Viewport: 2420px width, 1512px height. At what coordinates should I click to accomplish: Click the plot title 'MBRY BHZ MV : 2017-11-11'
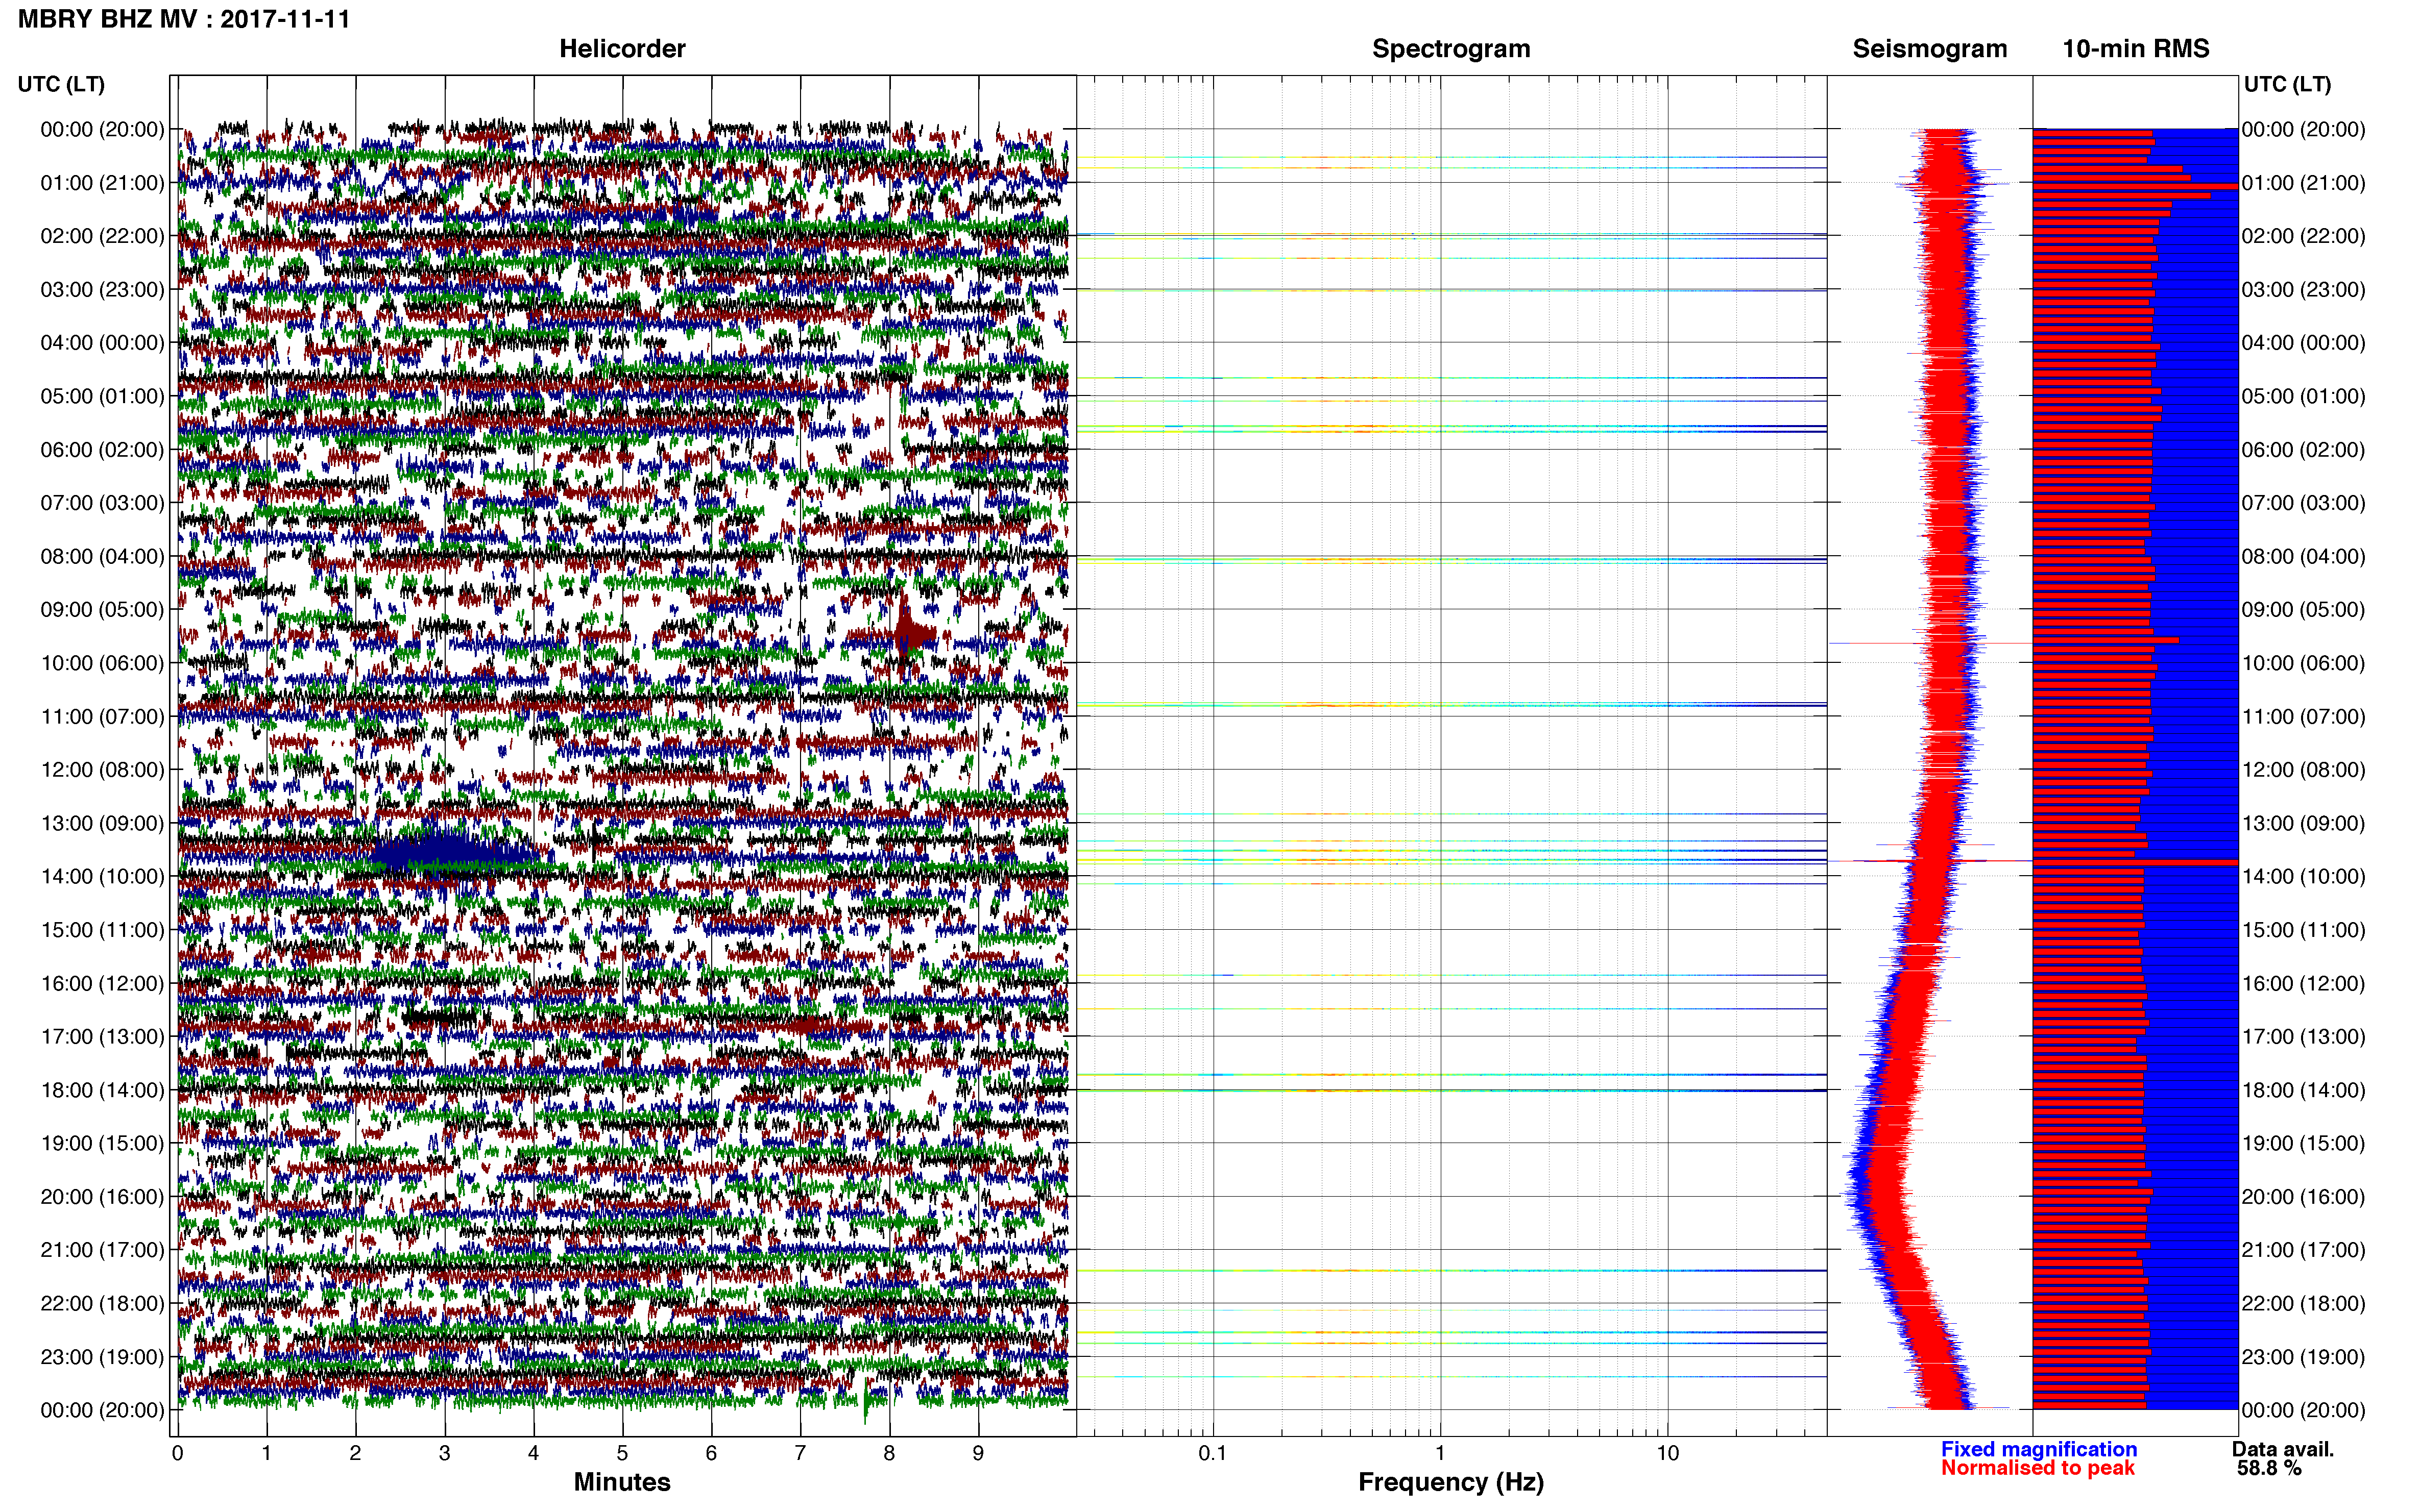184,19
